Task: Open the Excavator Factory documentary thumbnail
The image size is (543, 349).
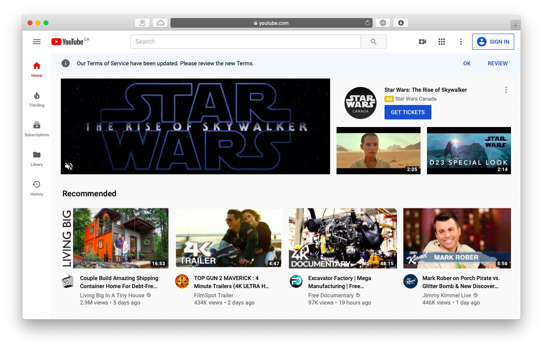Action: 343,238
